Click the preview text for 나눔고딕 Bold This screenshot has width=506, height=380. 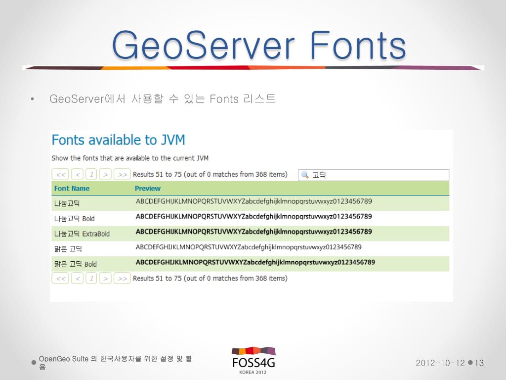point(253,217)
